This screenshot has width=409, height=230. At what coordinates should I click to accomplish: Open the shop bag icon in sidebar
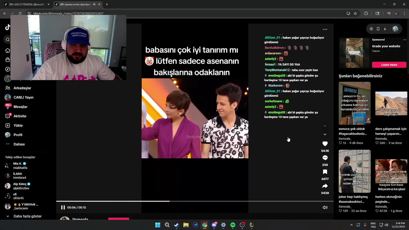click(x=8, y=60)
